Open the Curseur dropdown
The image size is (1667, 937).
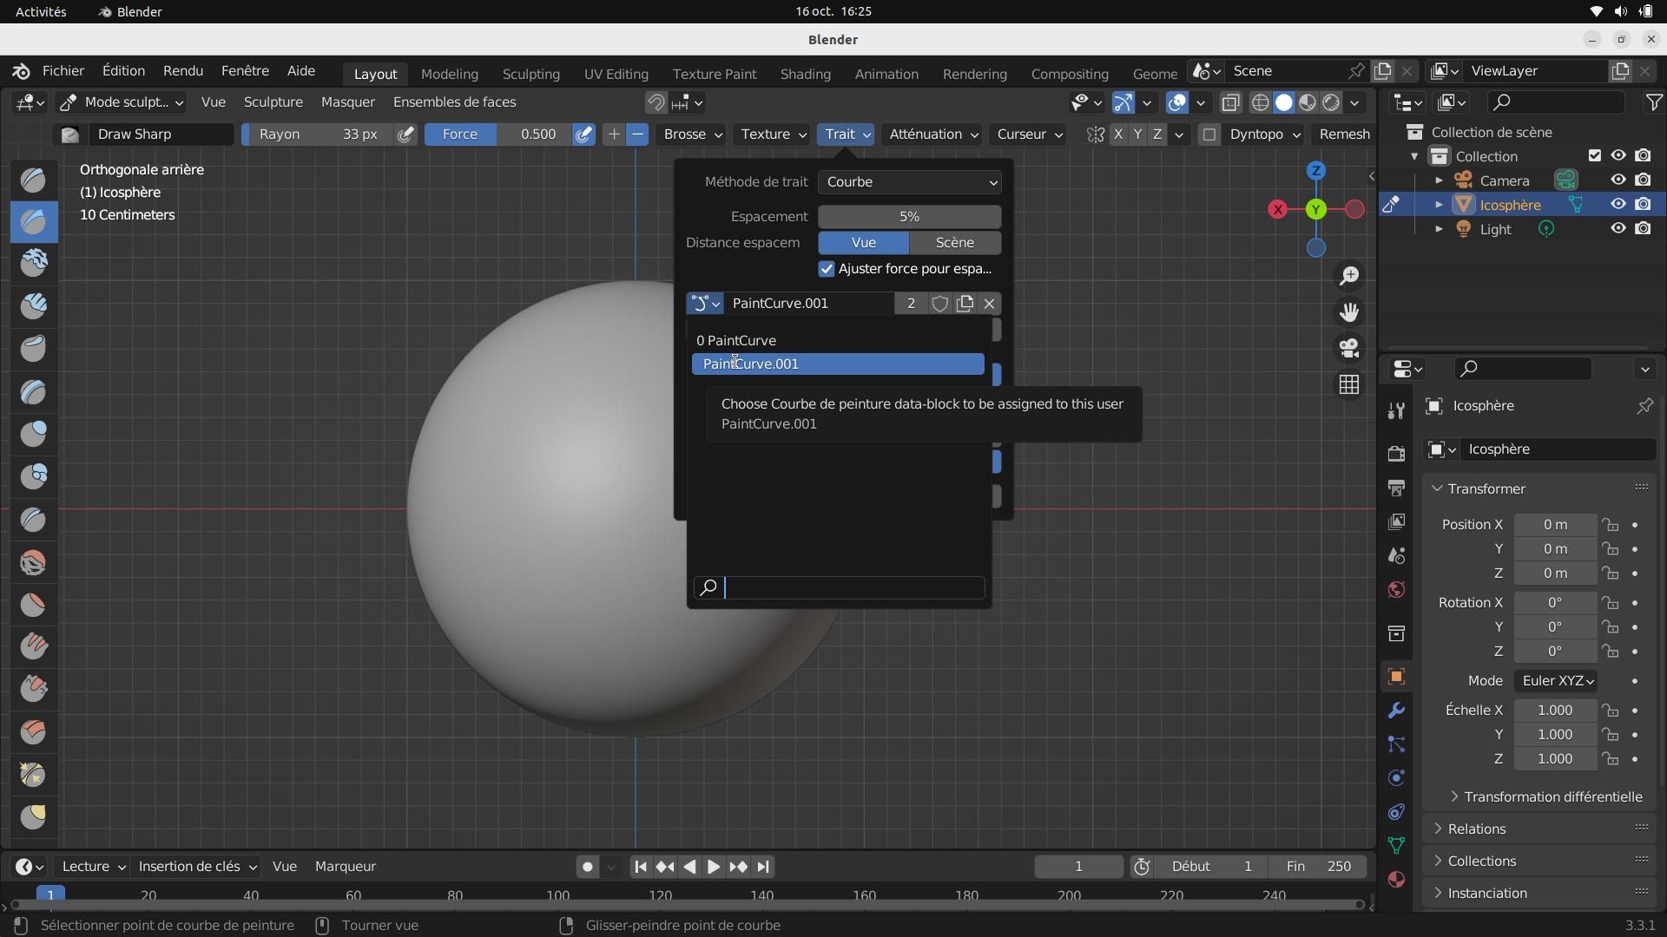click(x=1029, y=134)
